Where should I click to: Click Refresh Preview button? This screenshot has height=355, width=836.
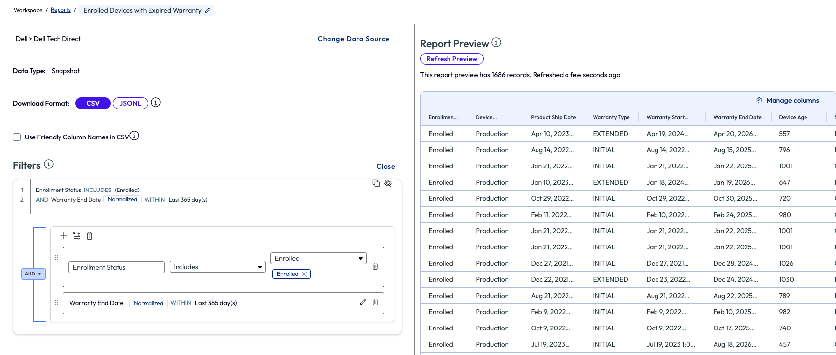click(x=452, y=59)
